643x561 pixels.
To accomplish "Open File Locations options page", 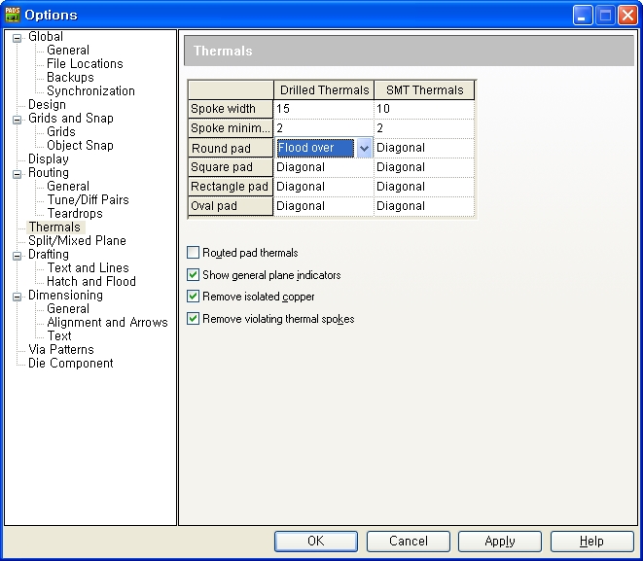I will 85,63.
